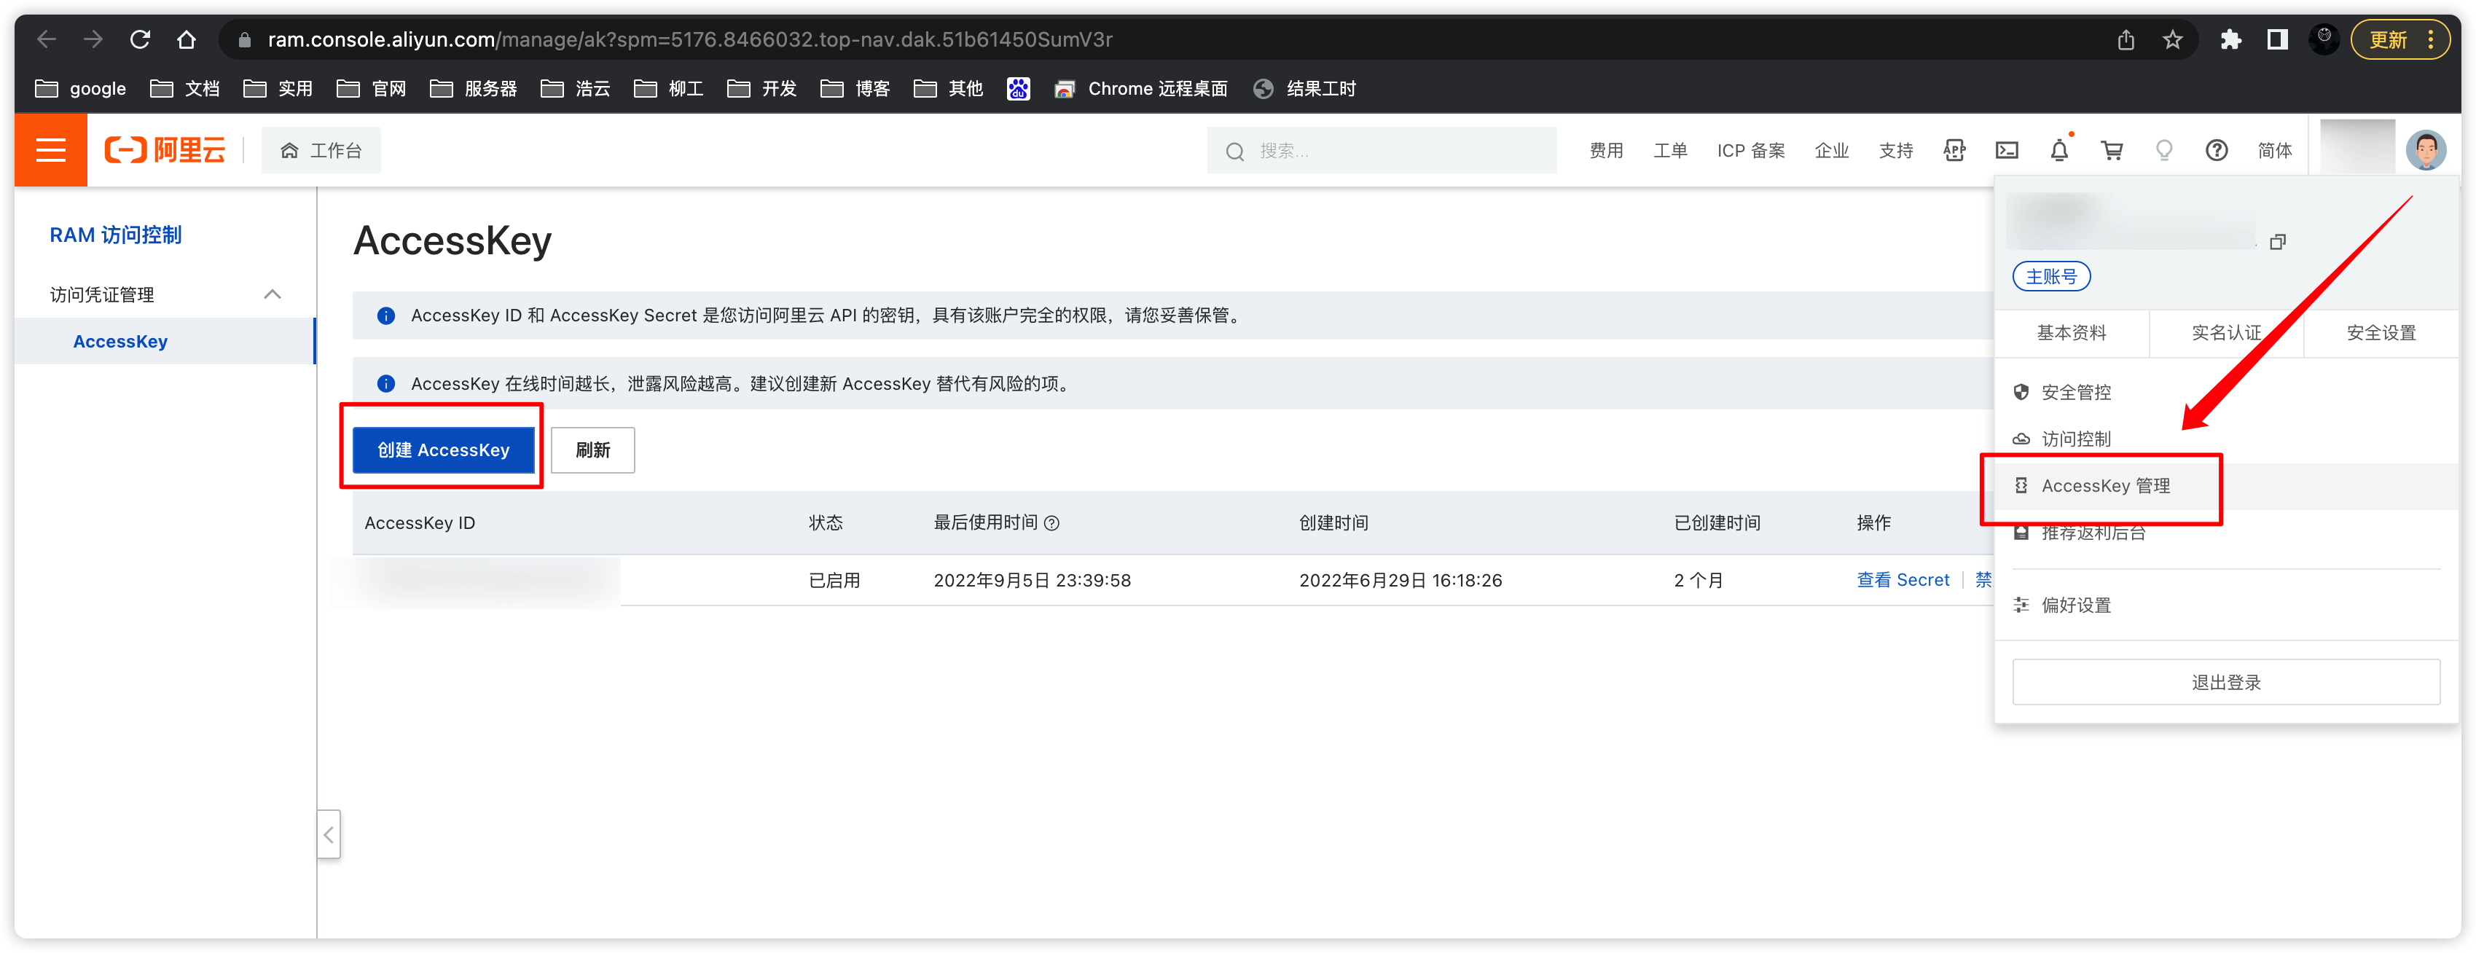Open the RAM 访问控制 link
Image resolution: width=2476 pixels, height=953 pixels.
point(115,235)
